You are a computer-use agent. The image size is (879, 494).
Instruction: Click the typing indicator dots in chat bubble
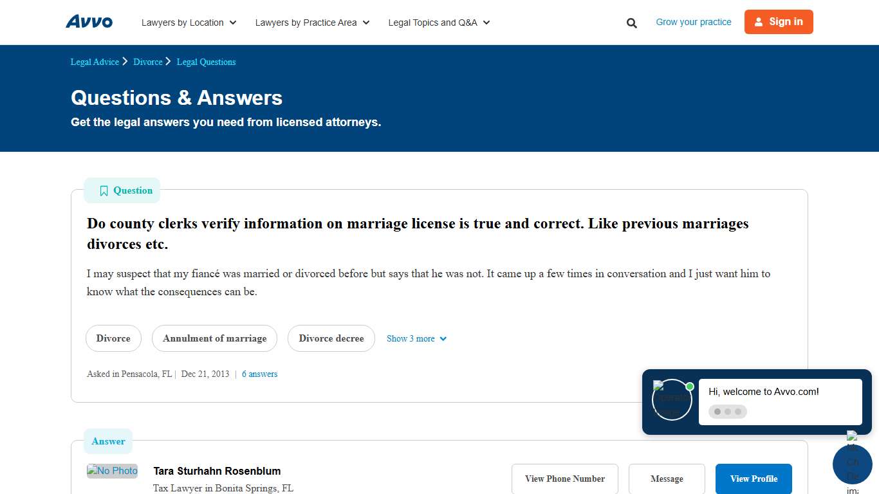click(727, 411)
